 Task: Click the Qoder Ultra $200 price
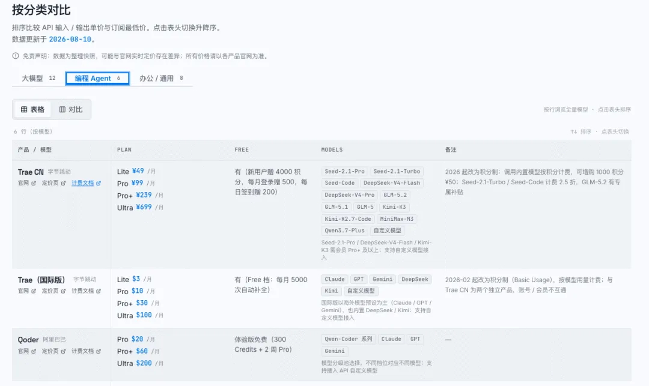click(144, 363)
